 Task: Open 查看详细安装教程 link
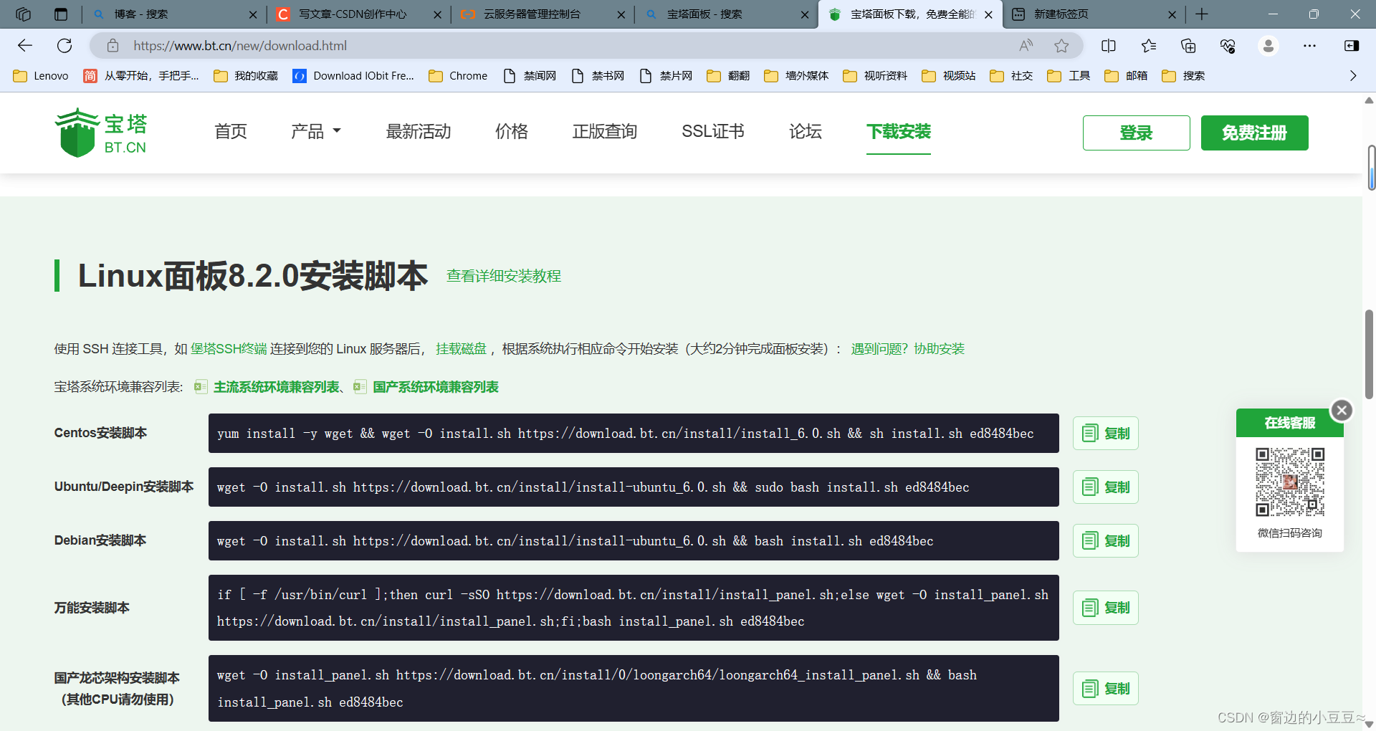(504, 276)
